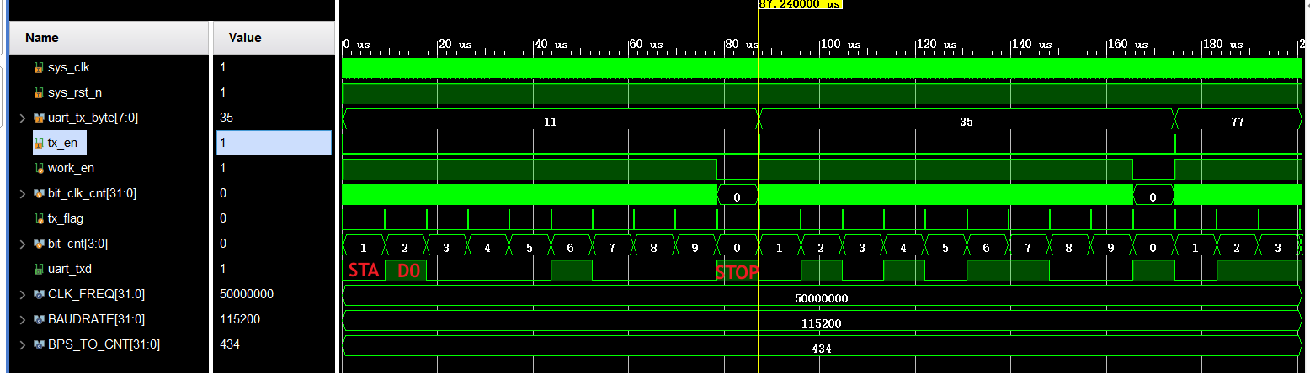Expand the bit_clk_cnt[31:0] bus

pos(23,193)
